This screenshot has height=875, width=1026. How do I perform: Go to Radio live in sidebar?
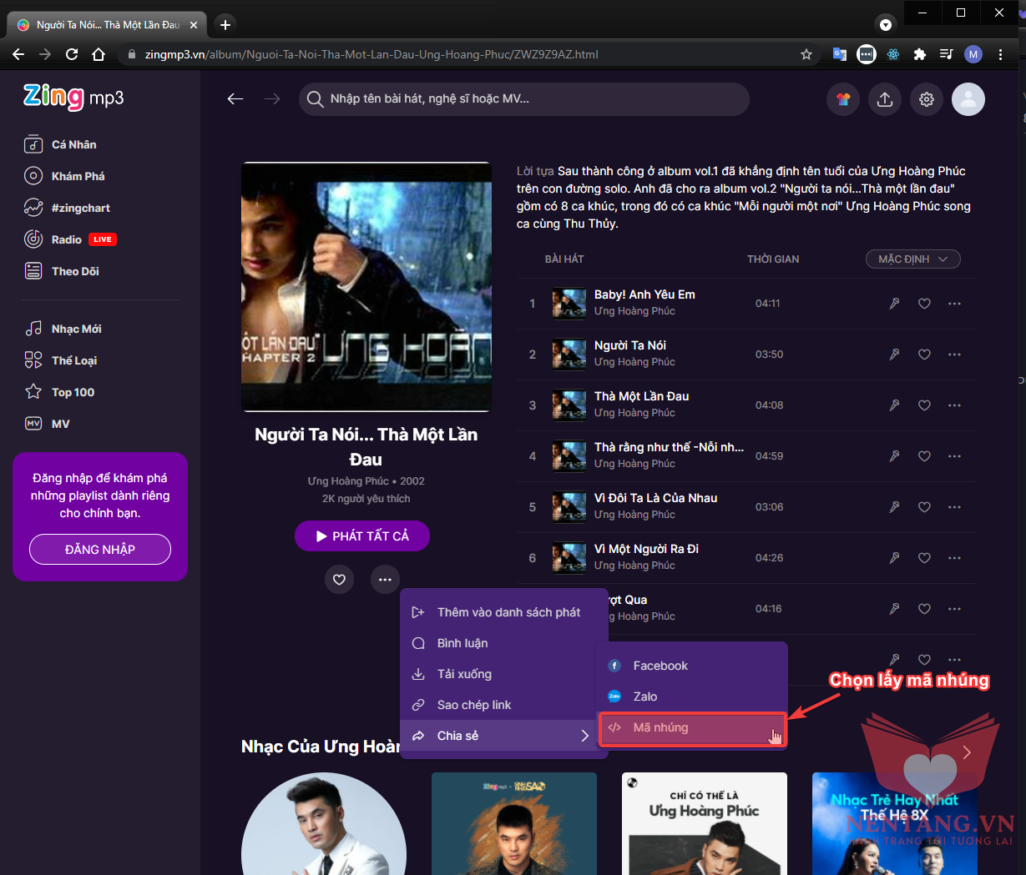pyautogui.click(x=67, y=239)
